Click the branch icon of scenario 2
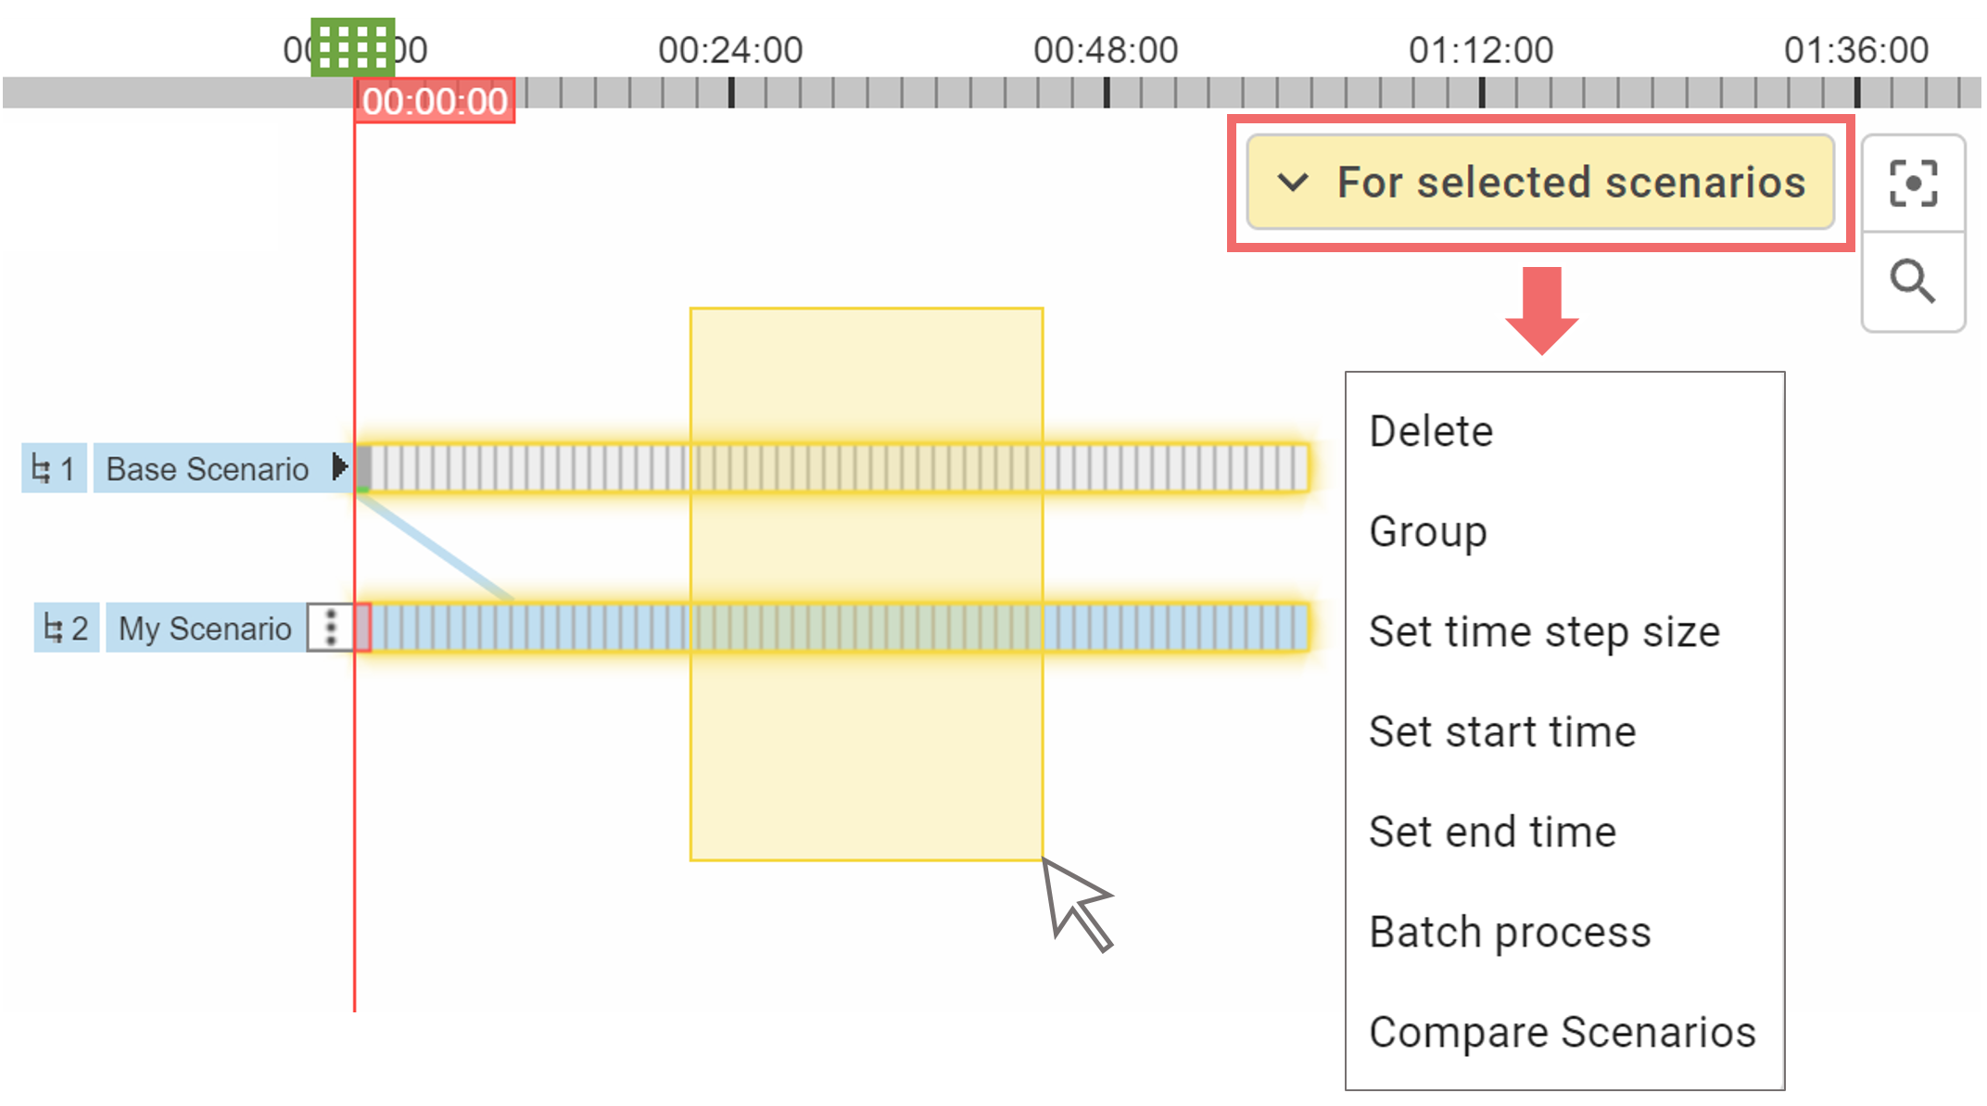 coord(54,629)
